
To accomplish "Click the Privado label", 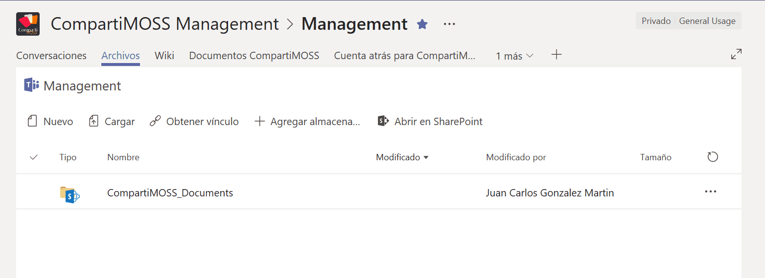I will tap(656, 21).
